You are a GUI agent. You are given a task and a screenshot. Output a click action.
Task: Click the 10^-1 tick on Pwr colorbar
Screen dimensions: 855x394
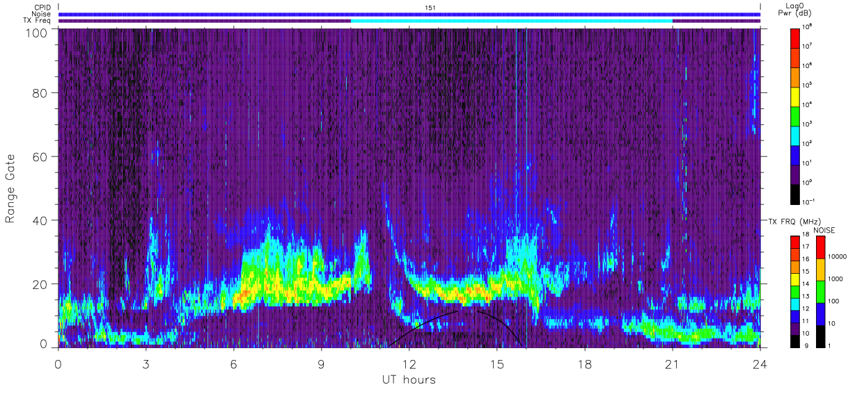810,202
